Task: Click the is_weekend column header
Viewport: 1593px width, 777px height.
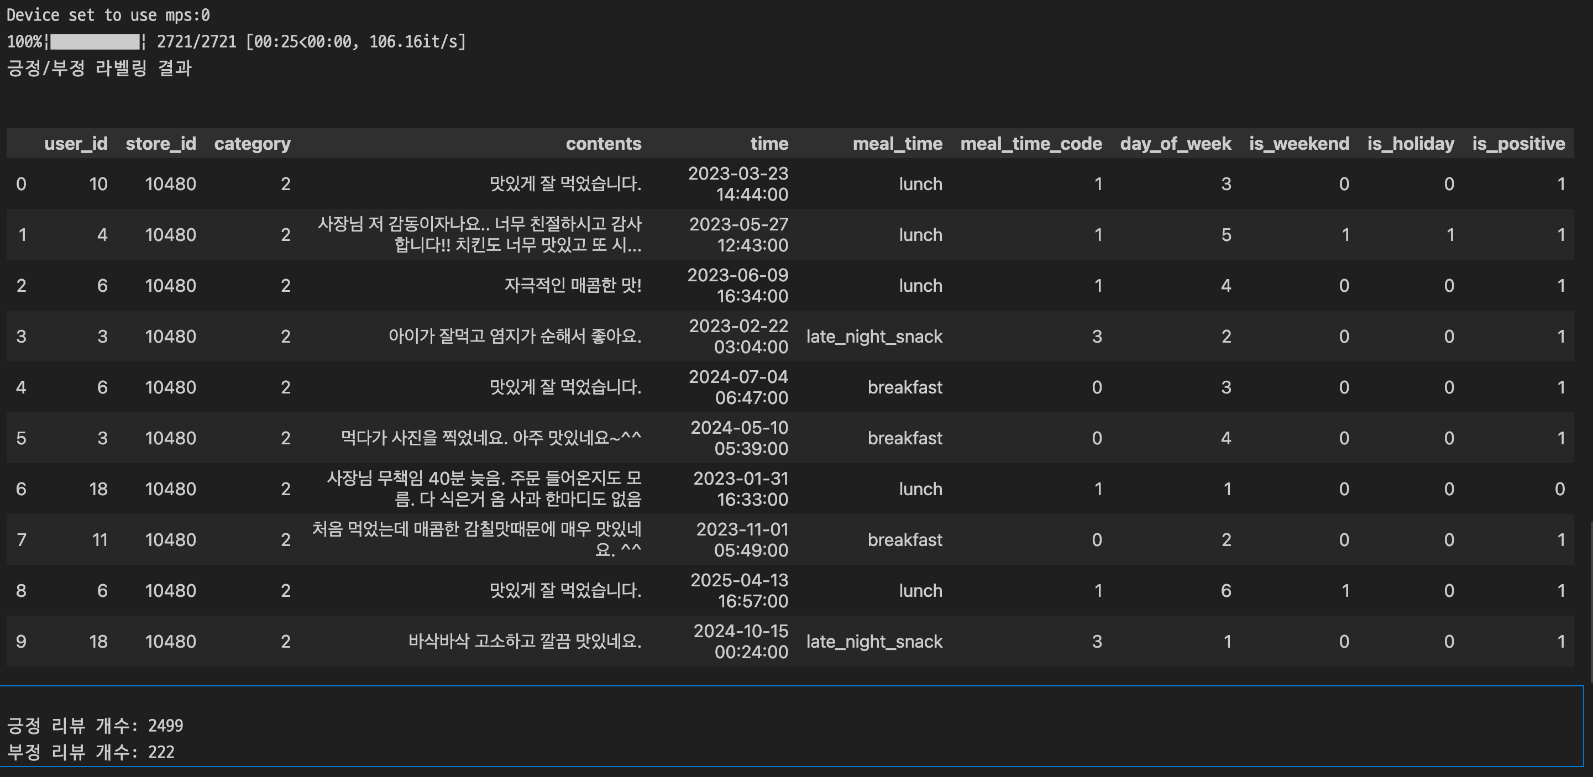Action: 1298,144
